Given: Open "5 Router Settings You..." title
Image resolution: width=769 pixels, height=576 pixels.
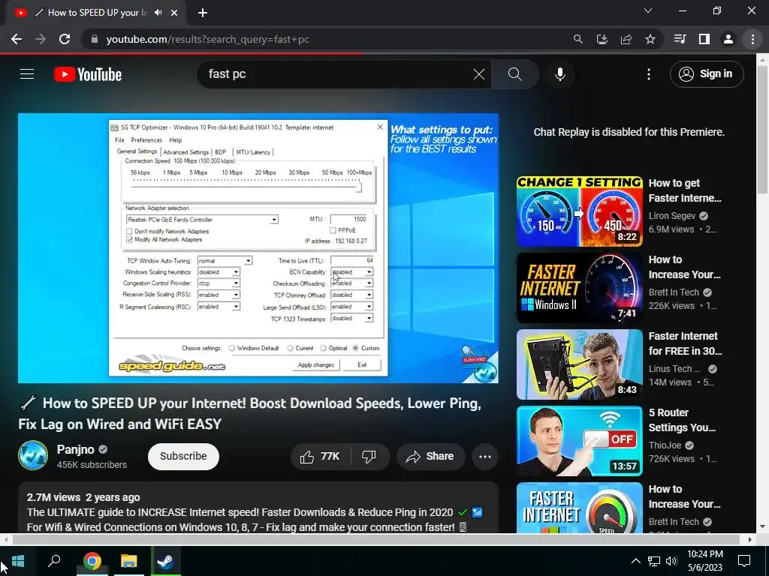Looking at the screenshot, I should [682, 420].
